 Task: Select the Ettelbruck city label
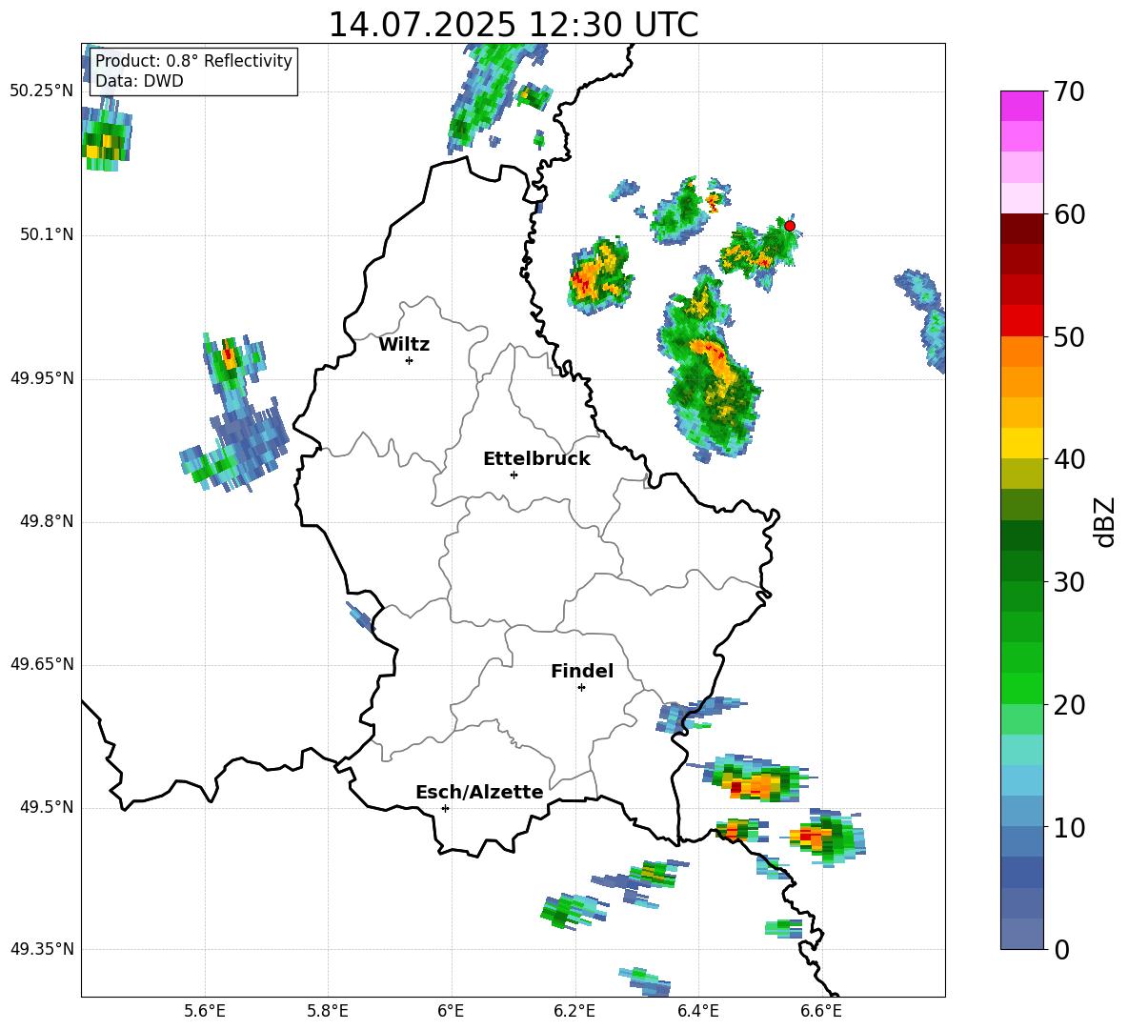click(536, 459)
